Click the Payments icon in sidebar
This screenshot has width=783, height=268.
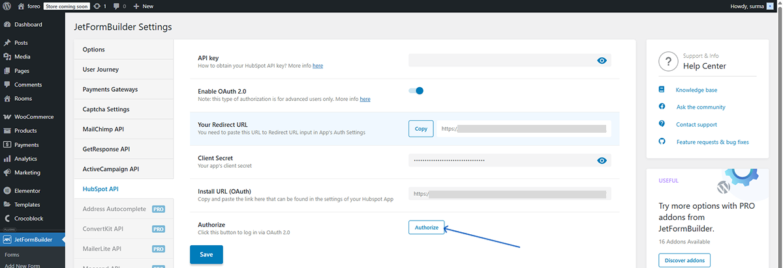(x=7, y=145)
